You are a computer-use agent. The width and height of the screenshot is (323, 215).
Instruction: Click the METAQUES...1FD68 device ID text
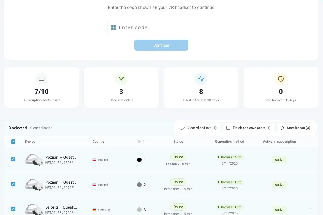click(59, 163)
